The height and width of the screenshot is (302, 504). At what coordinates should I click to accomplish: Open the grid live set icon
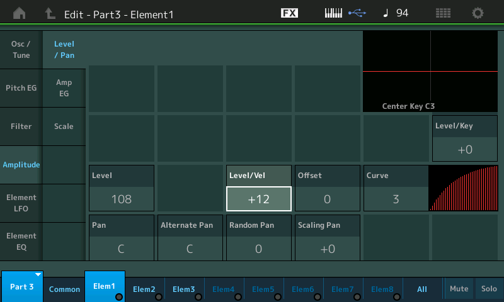click(443, 13)
